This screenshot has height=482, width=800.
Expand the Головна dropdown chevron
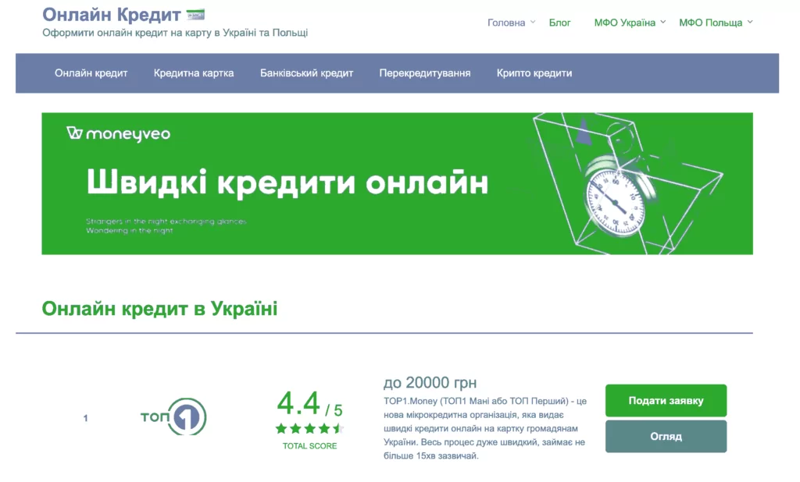point(533,22)
